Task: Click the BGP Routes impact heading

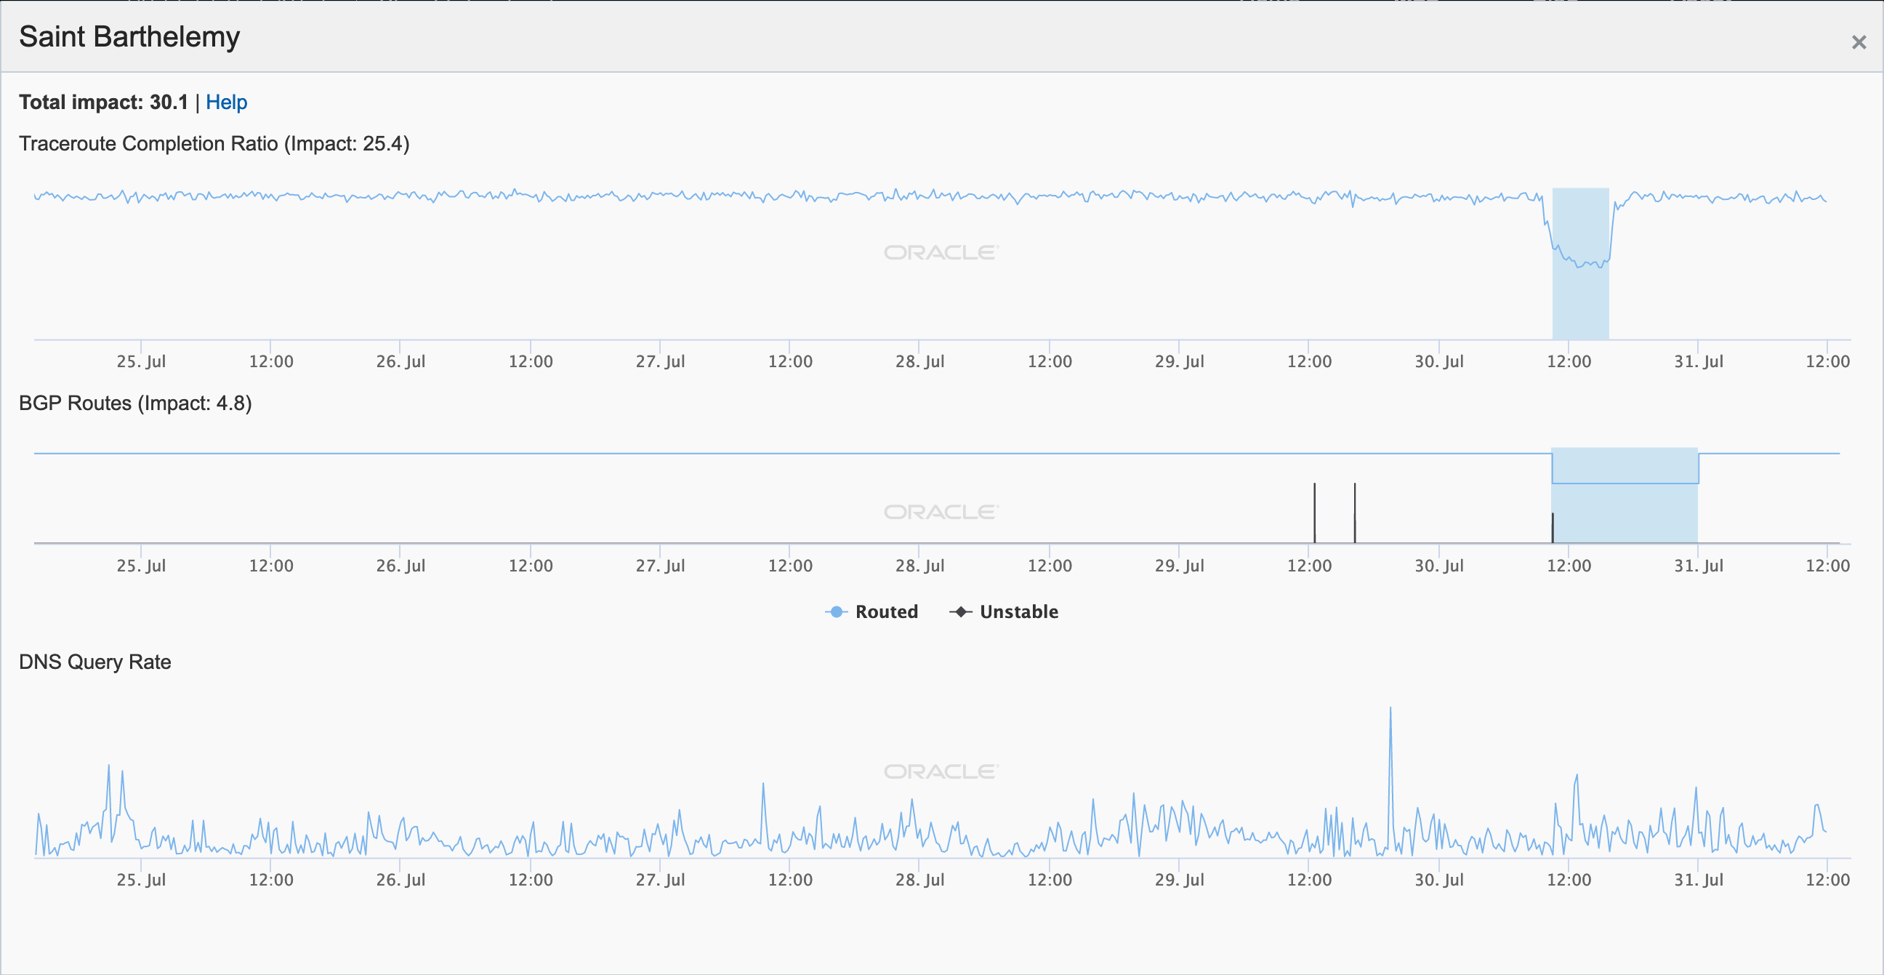Action: click(x=135, y=403)
